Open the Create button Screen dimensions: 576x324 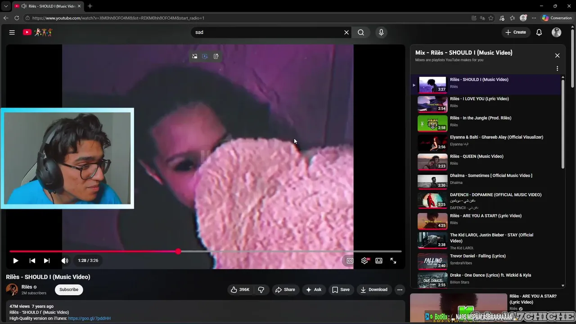point(516,32)
